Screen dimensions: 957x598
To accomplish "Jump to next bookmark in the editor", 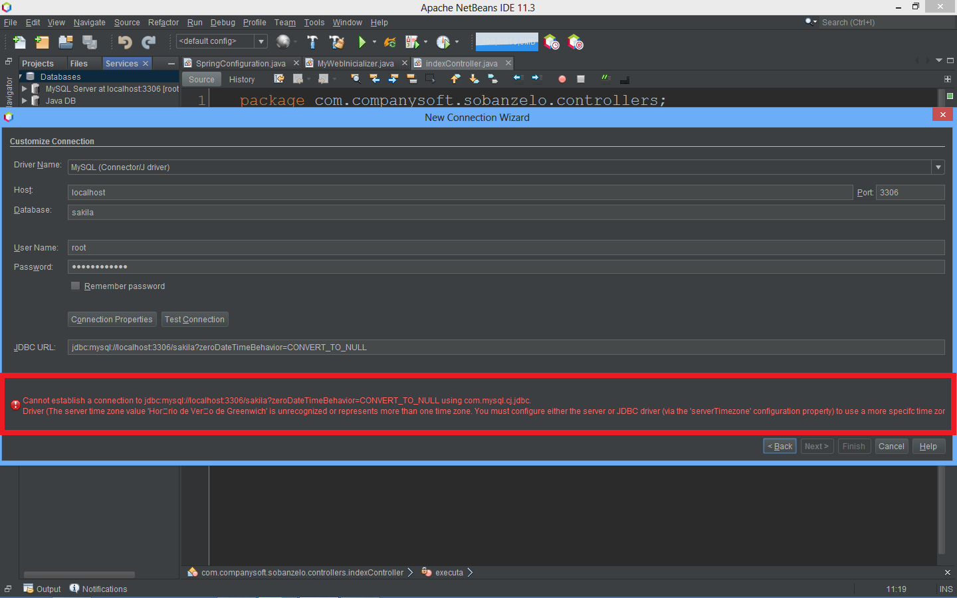I will pos(474,79).
